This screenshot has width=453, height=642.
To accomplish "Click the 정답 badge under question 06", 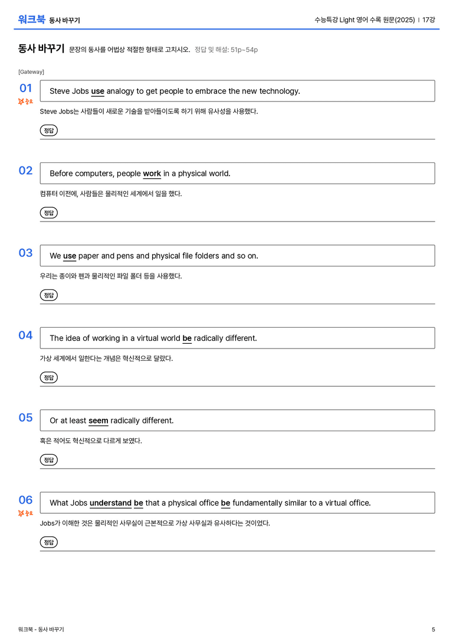I will (48, 542).
